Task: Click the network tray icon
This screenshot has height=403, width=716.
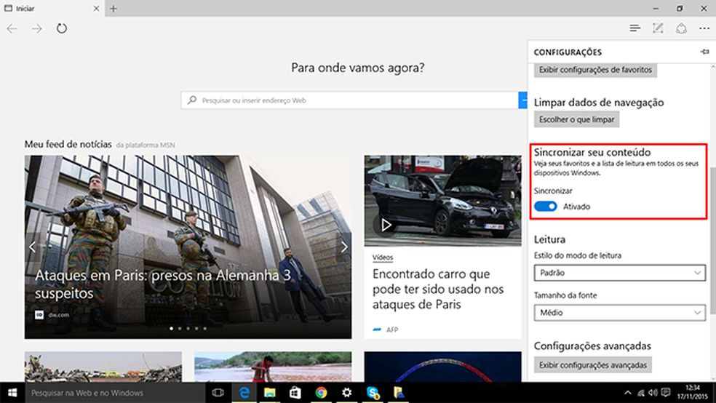Action: pyautogui.click(x=640, y=393)
